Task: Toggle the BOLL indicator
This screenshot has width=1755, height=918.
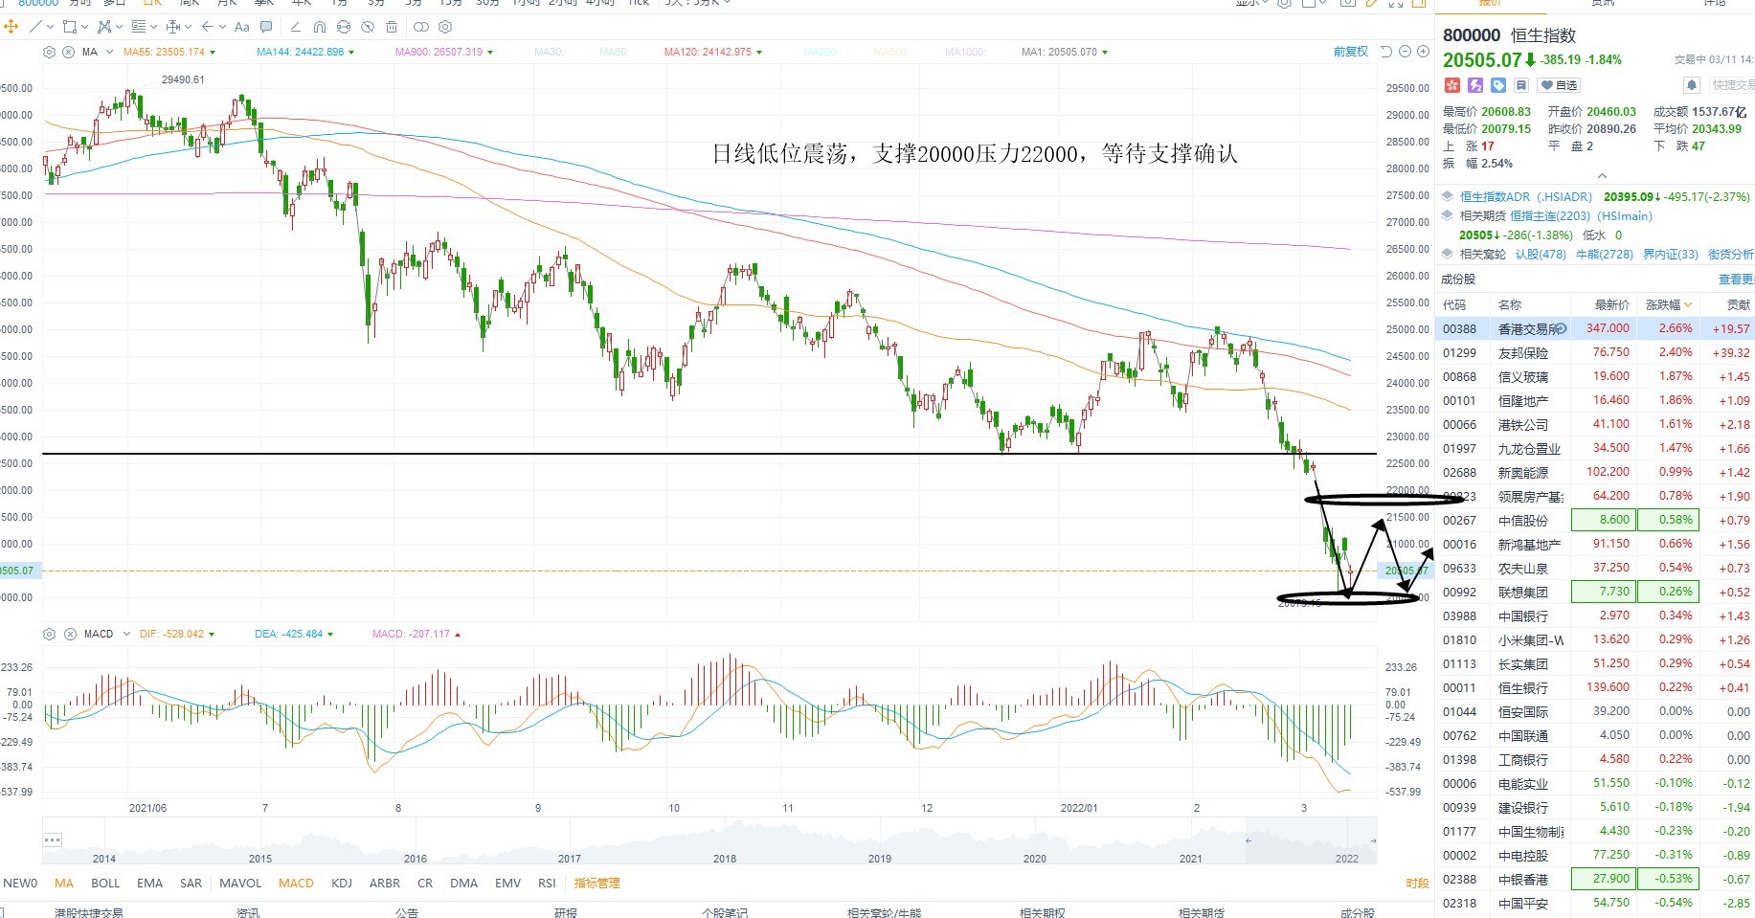Action: pyautogui.click(x=105, y=883)
